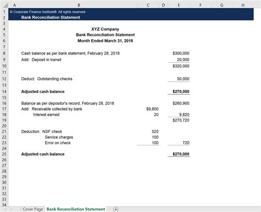The width and height of the screenshot is (261, 212).
Task: Select the centered Bank Reconciliation Statement heading in row 5
Action: click(105, 35)
